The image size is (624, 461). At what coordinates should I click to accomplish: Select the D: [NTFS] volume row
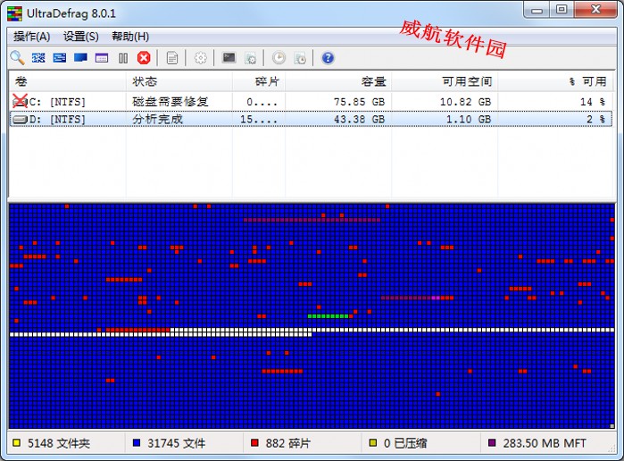(x=311, y=119)
